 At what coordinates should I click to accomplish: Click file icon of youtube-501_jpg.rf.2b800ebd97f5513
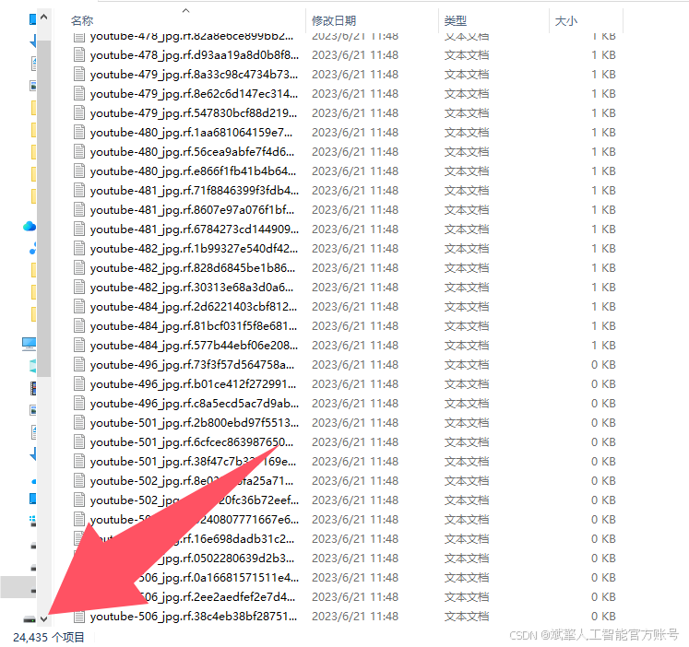coord(79,422)
